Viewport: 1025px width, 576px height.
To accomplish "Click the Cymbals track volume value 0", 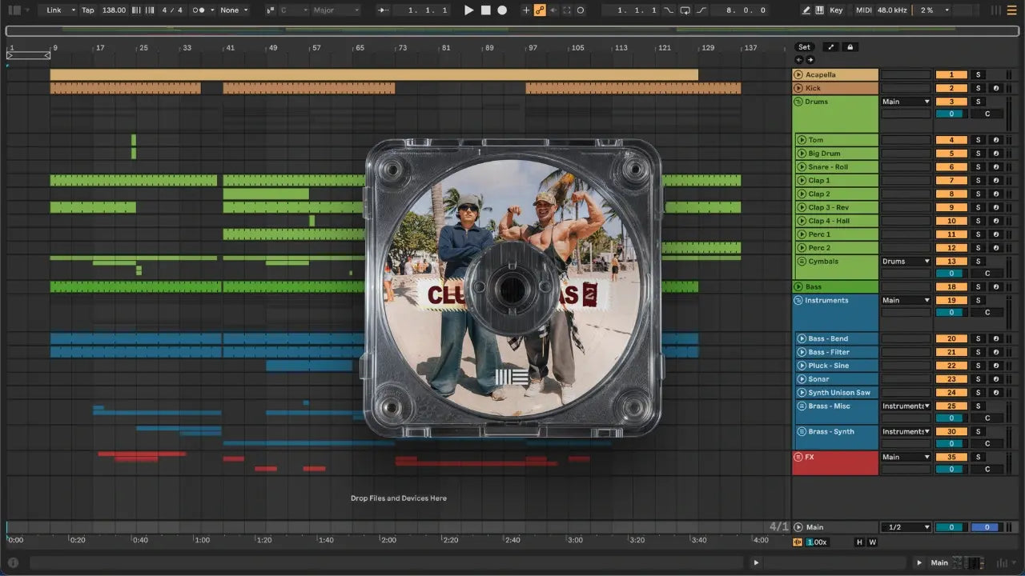I will click(950, 274).
